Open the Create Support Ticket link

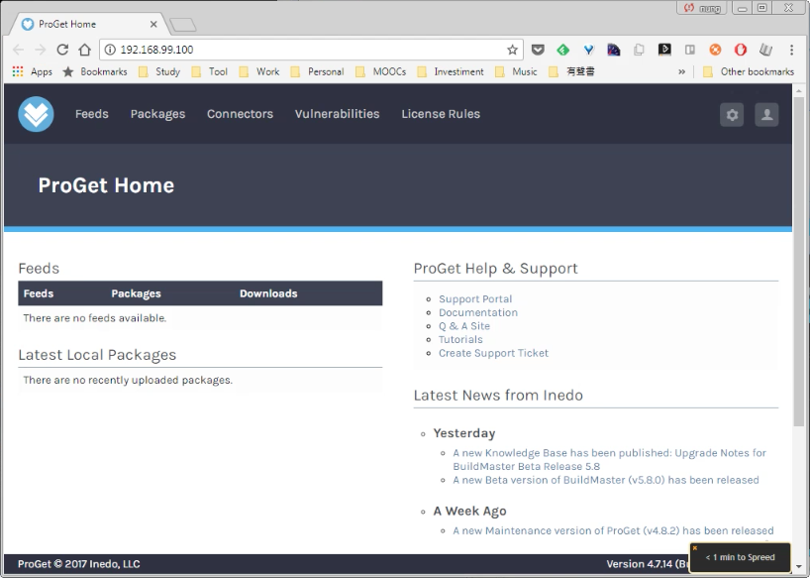[x=493, y=353]
